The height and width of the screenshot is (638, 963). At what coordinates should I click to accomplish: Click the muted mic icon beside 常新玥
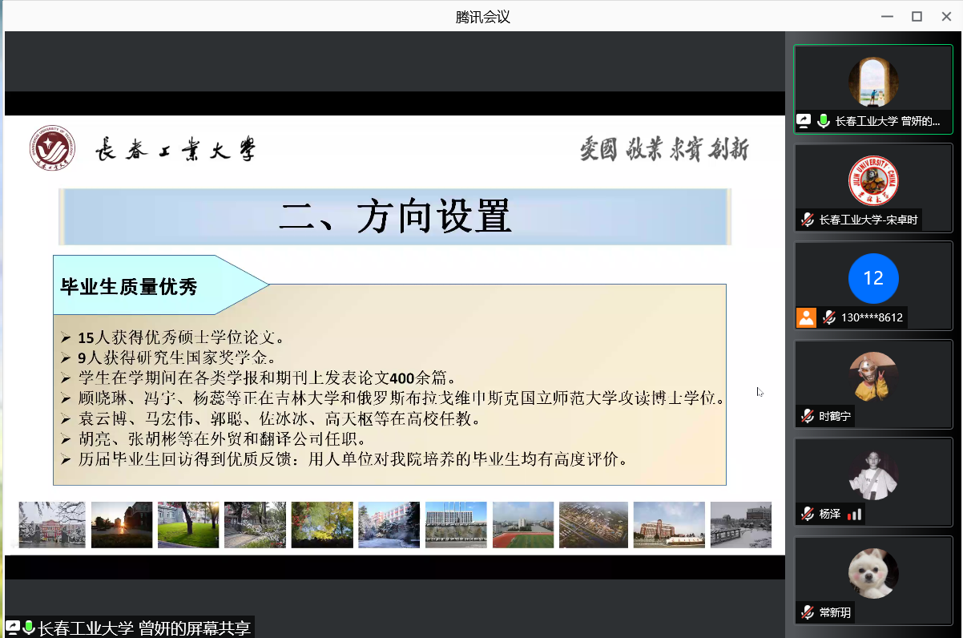tap(808, 612)
